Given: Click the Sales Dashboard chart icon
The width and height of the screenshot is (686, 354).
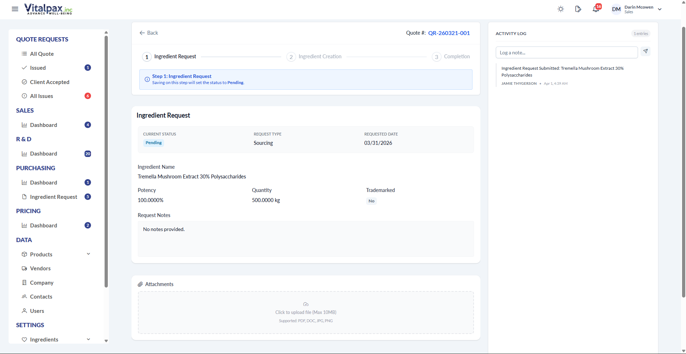Looking at the screenshot, I should pyautogui.click(x=24, y=125).
